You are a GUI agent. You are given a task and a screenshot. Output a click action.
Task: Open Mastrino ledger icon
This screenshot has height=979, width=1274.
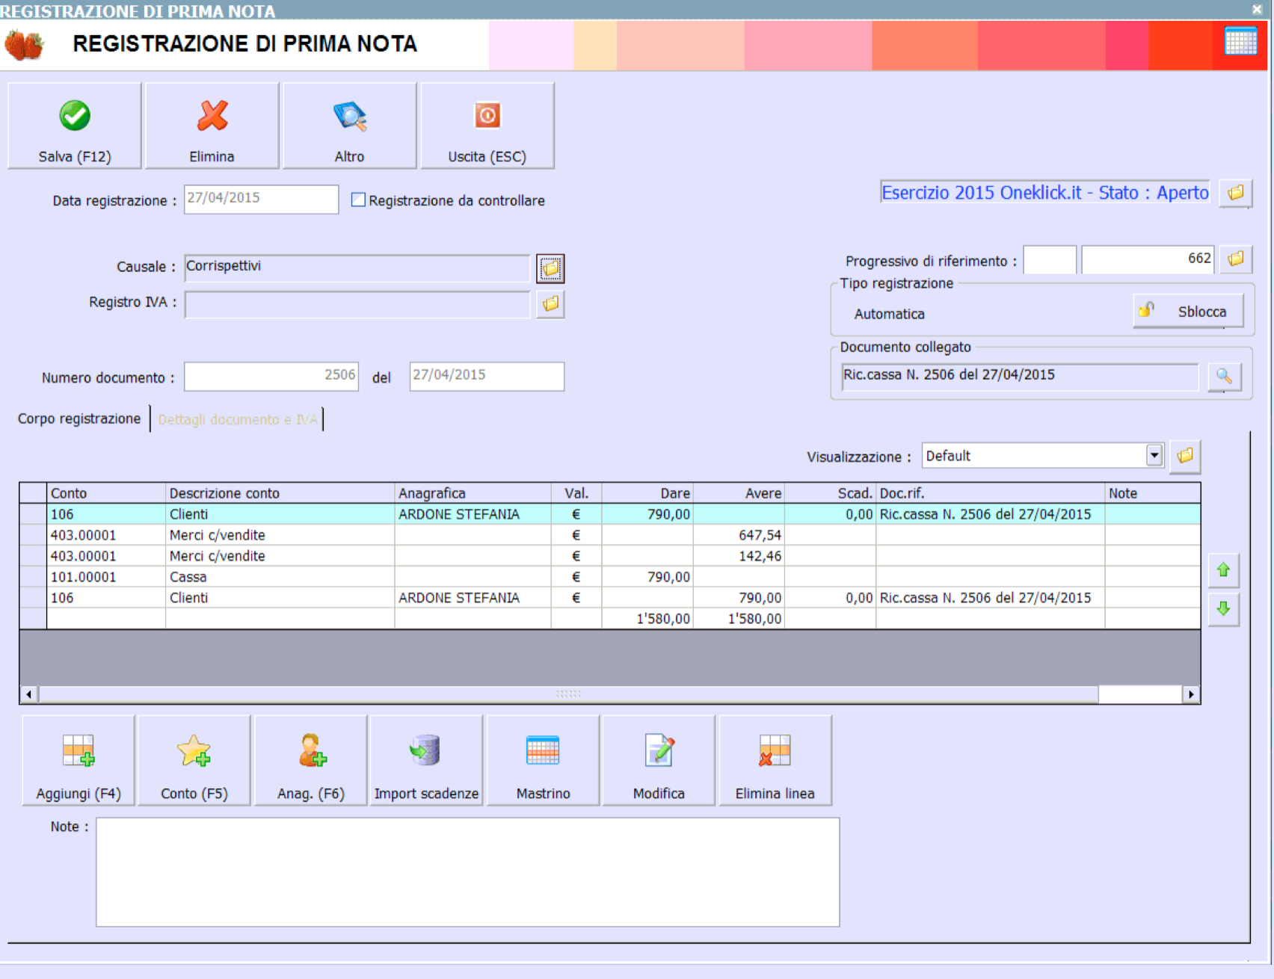(x=543, y=760)
